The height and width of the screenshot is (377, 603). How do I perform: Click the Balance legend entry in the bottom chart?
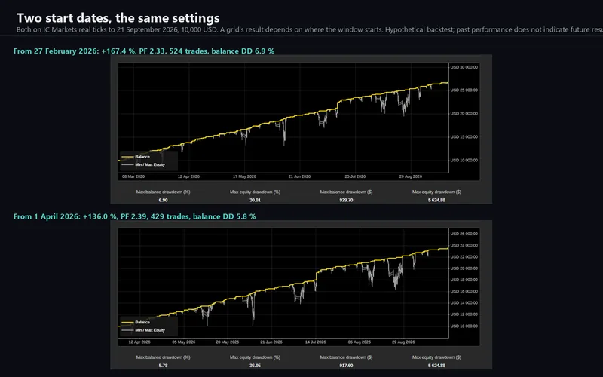(136, 322)
